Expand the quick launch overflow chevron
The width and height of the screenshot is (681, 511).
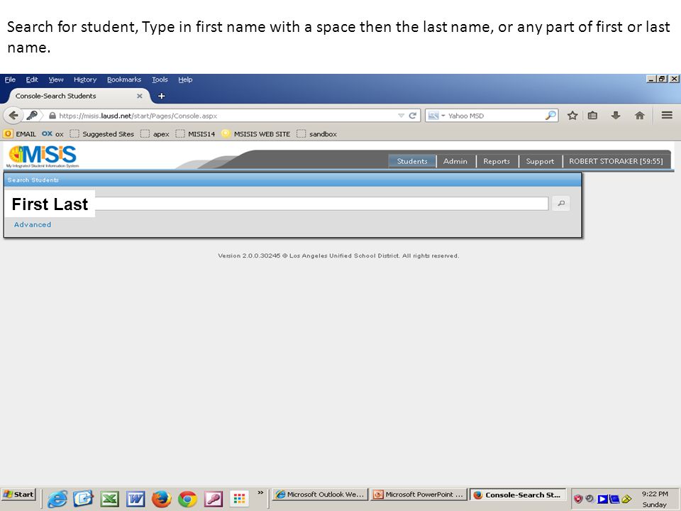260,493
